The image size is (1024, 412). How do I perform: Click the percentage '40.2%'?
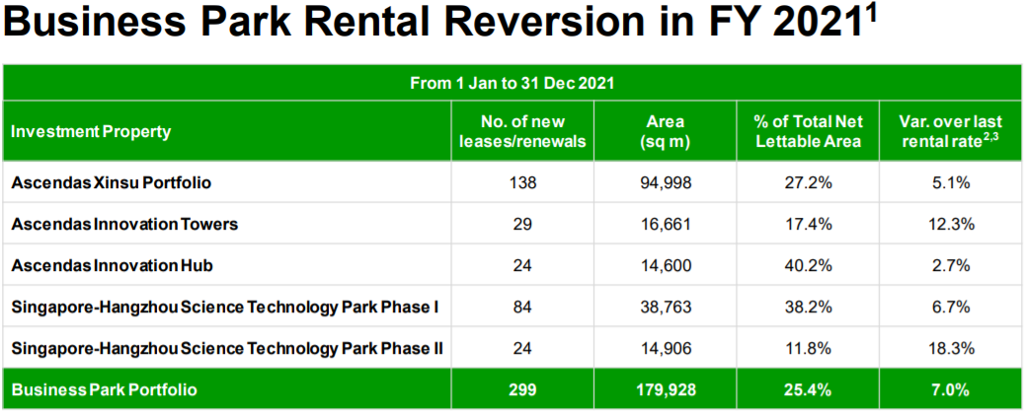[808, 266]
